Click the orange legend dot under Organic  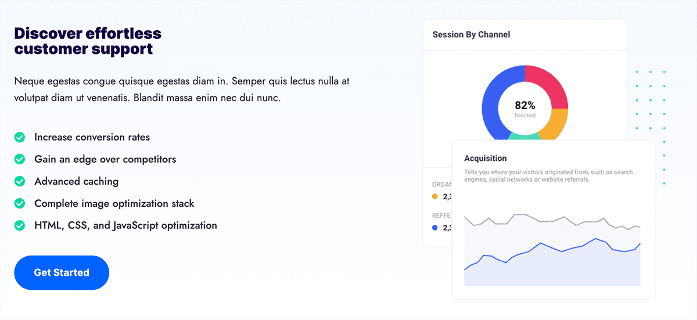click(x=435, y=197)
